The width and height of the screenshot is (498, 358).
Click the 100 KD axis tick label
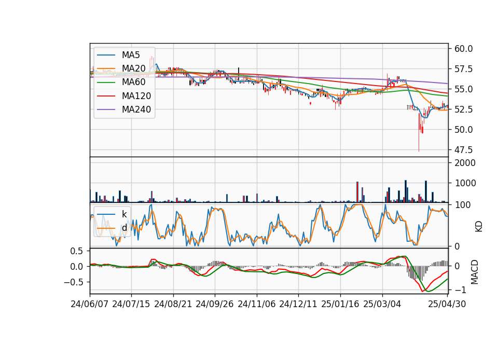(x=463, y=205)
